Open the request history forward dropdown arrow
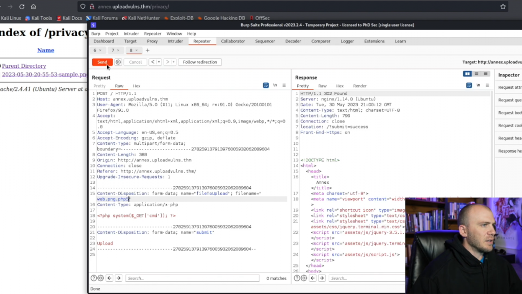 point(174,62)
